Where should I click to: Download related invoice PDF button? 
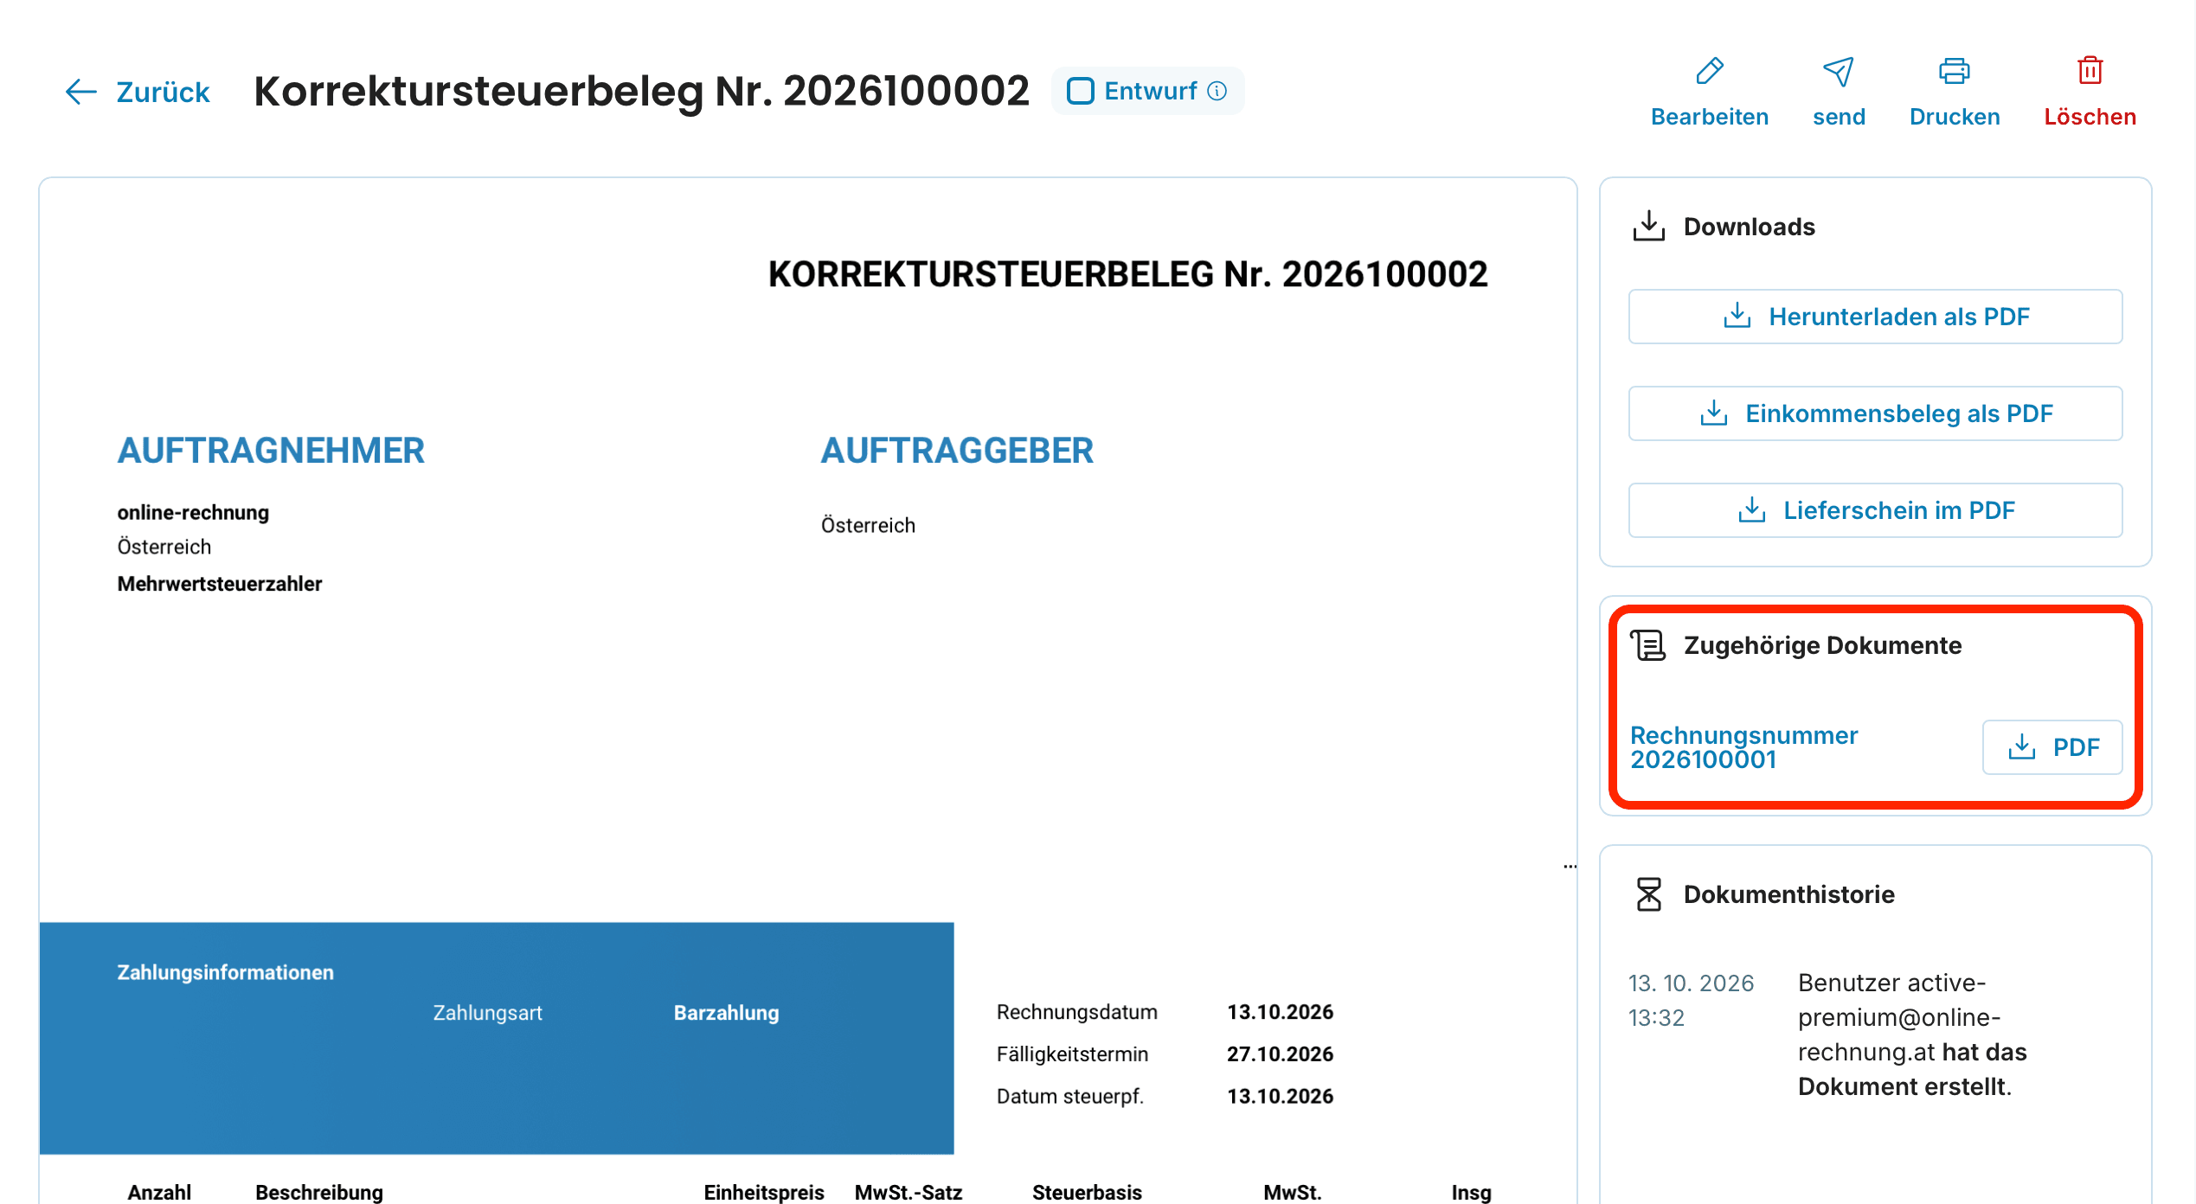[2052, 747]
